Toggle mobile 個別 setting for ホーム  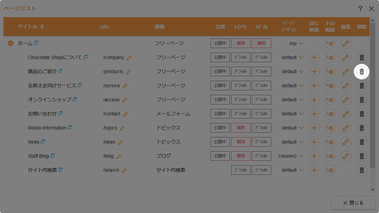coord(261,43)
